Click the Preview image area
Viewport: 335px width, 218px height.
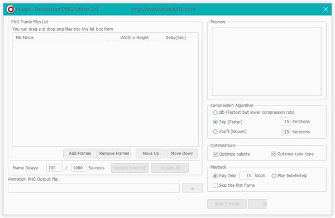(266, 61)
